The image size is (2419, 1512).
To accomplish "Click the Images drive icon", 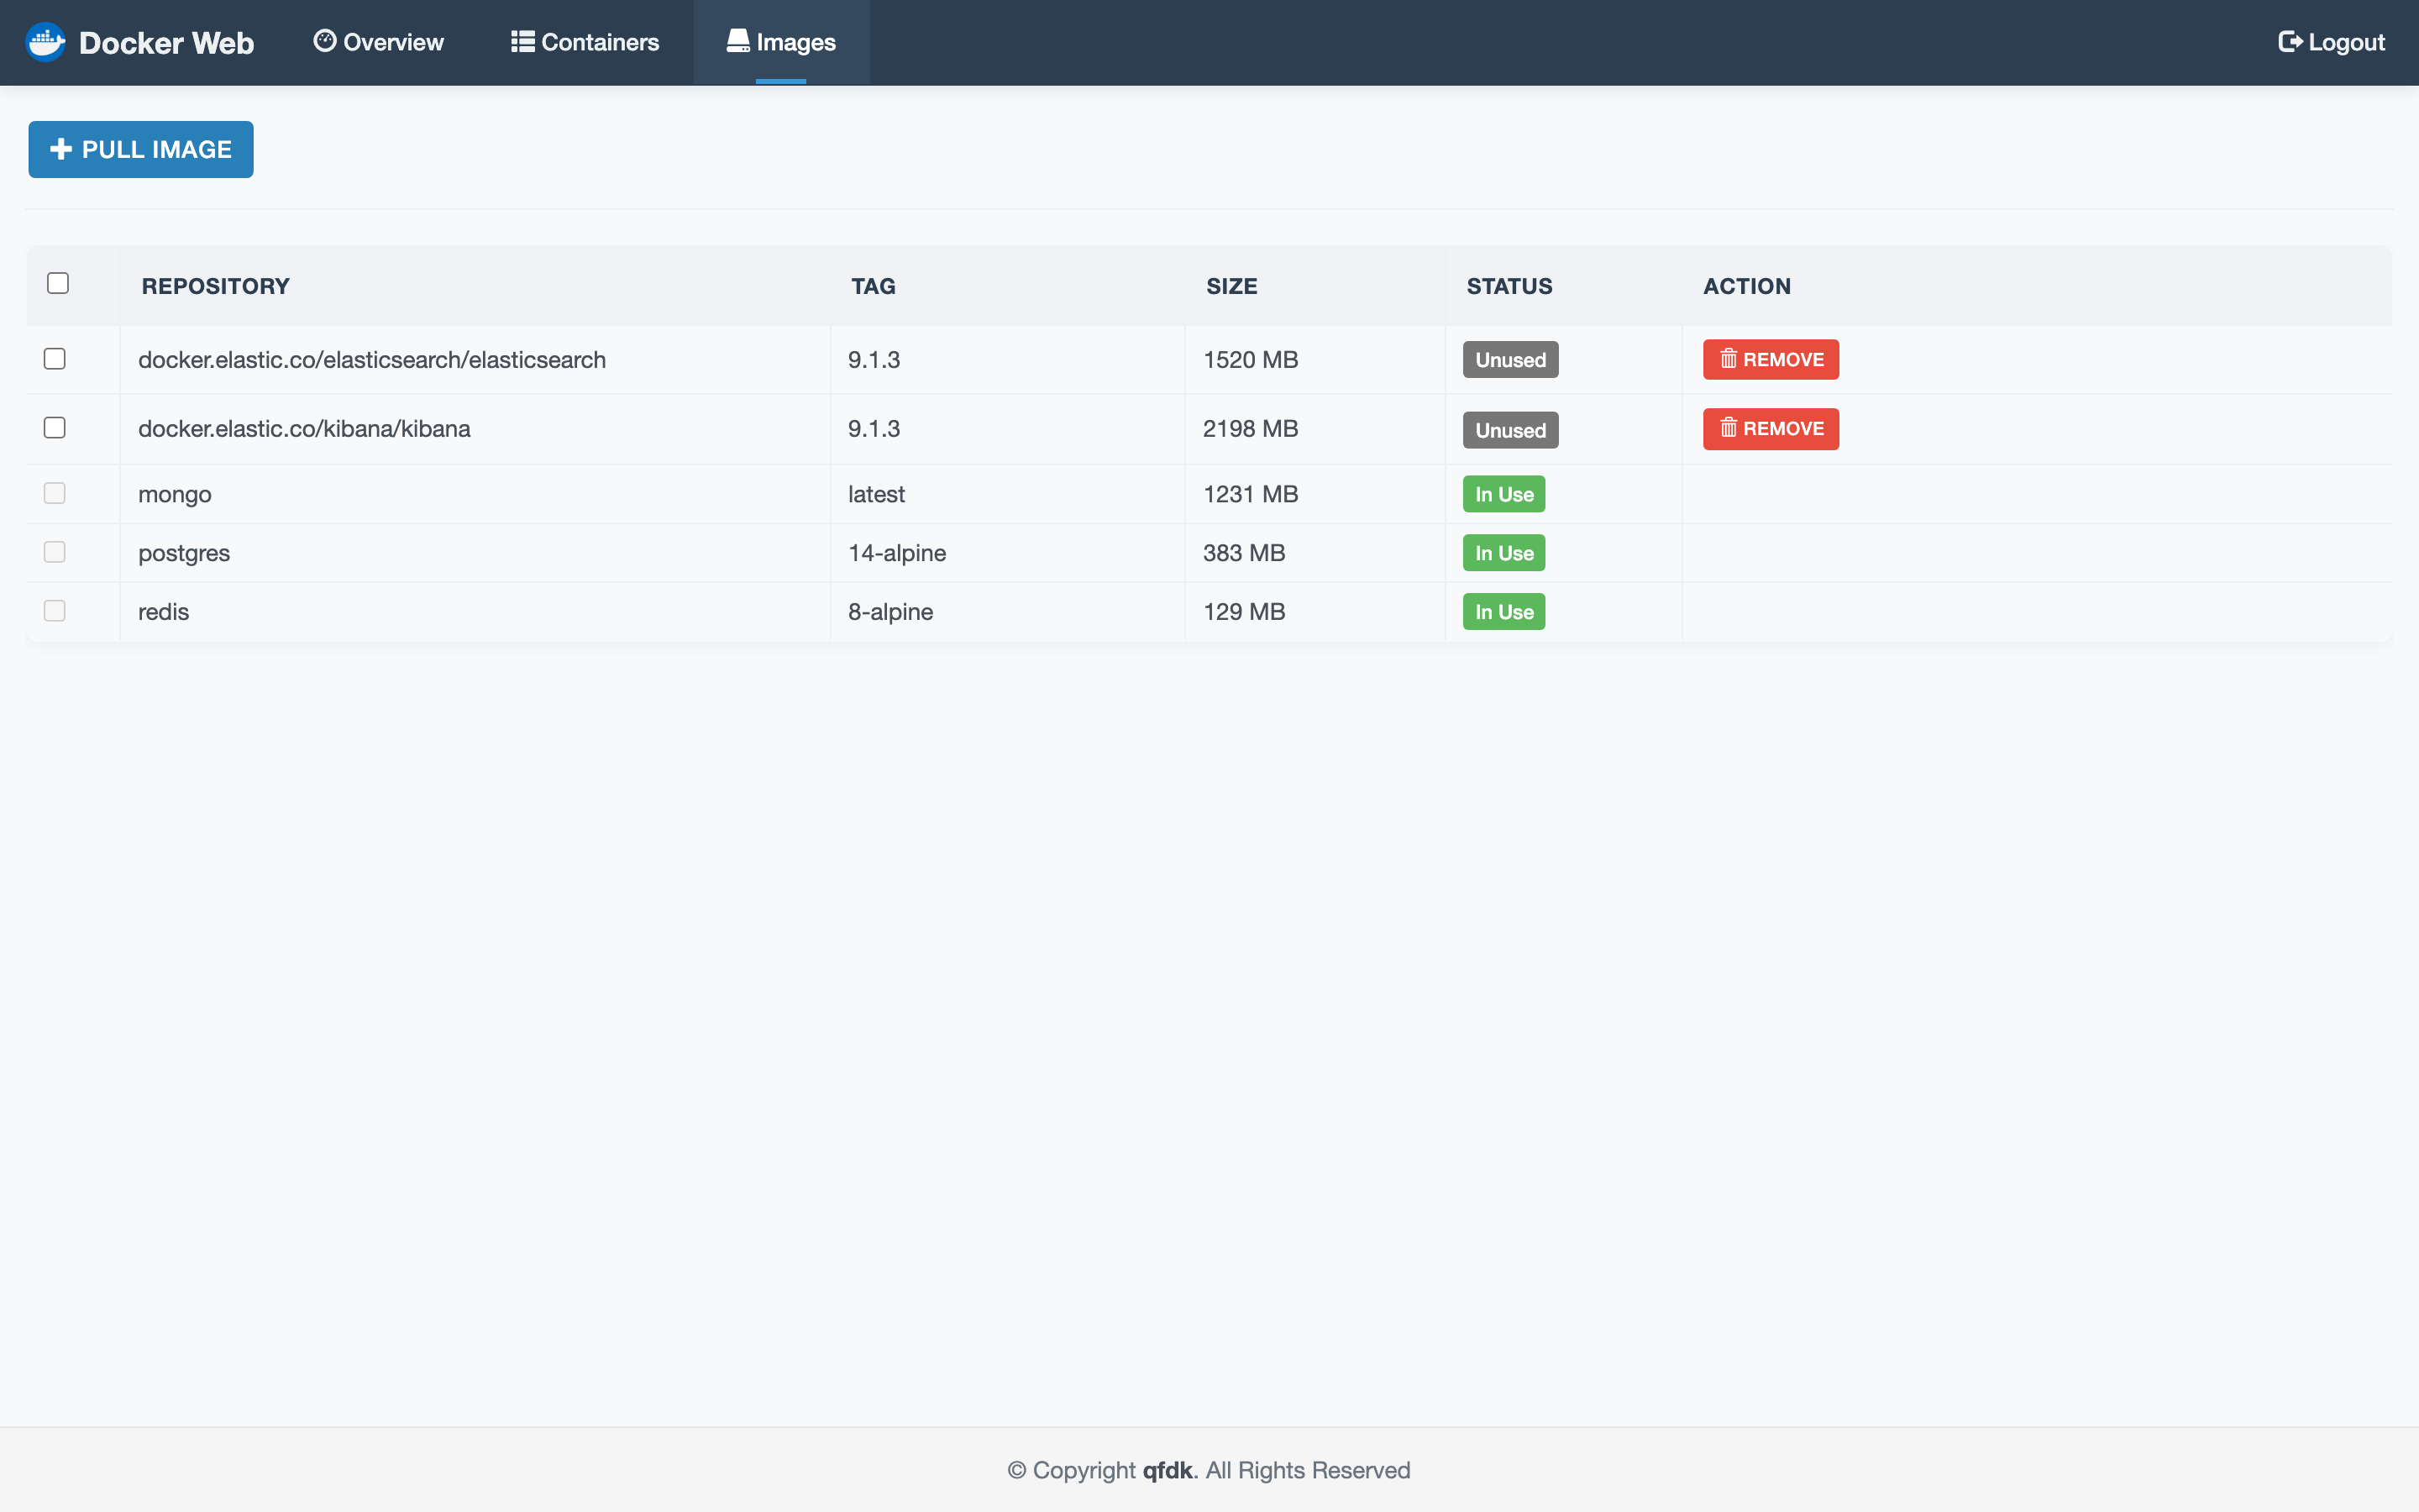I will click(737, 41).
